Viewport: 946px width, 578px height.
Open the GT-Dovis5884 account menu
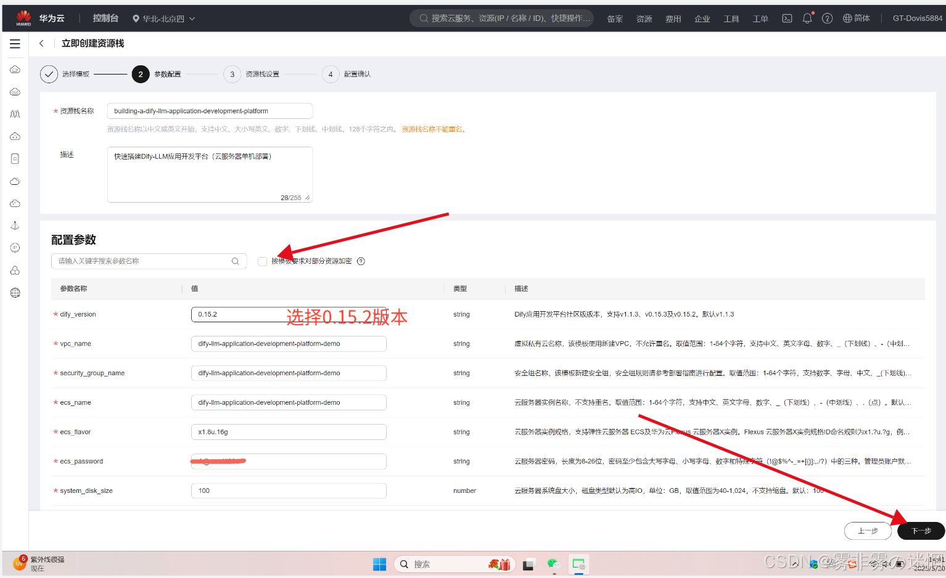[x=918, y=18]
